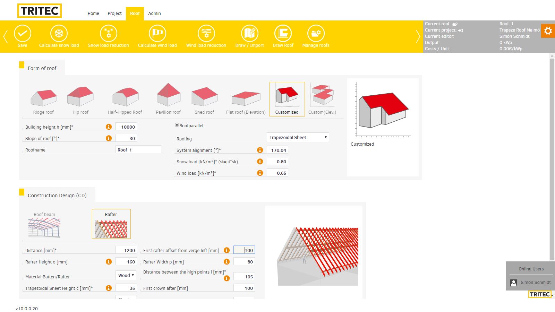Click Simon Schmidt in Online Users
Screen dimensions: 555x312
point(535,283)
